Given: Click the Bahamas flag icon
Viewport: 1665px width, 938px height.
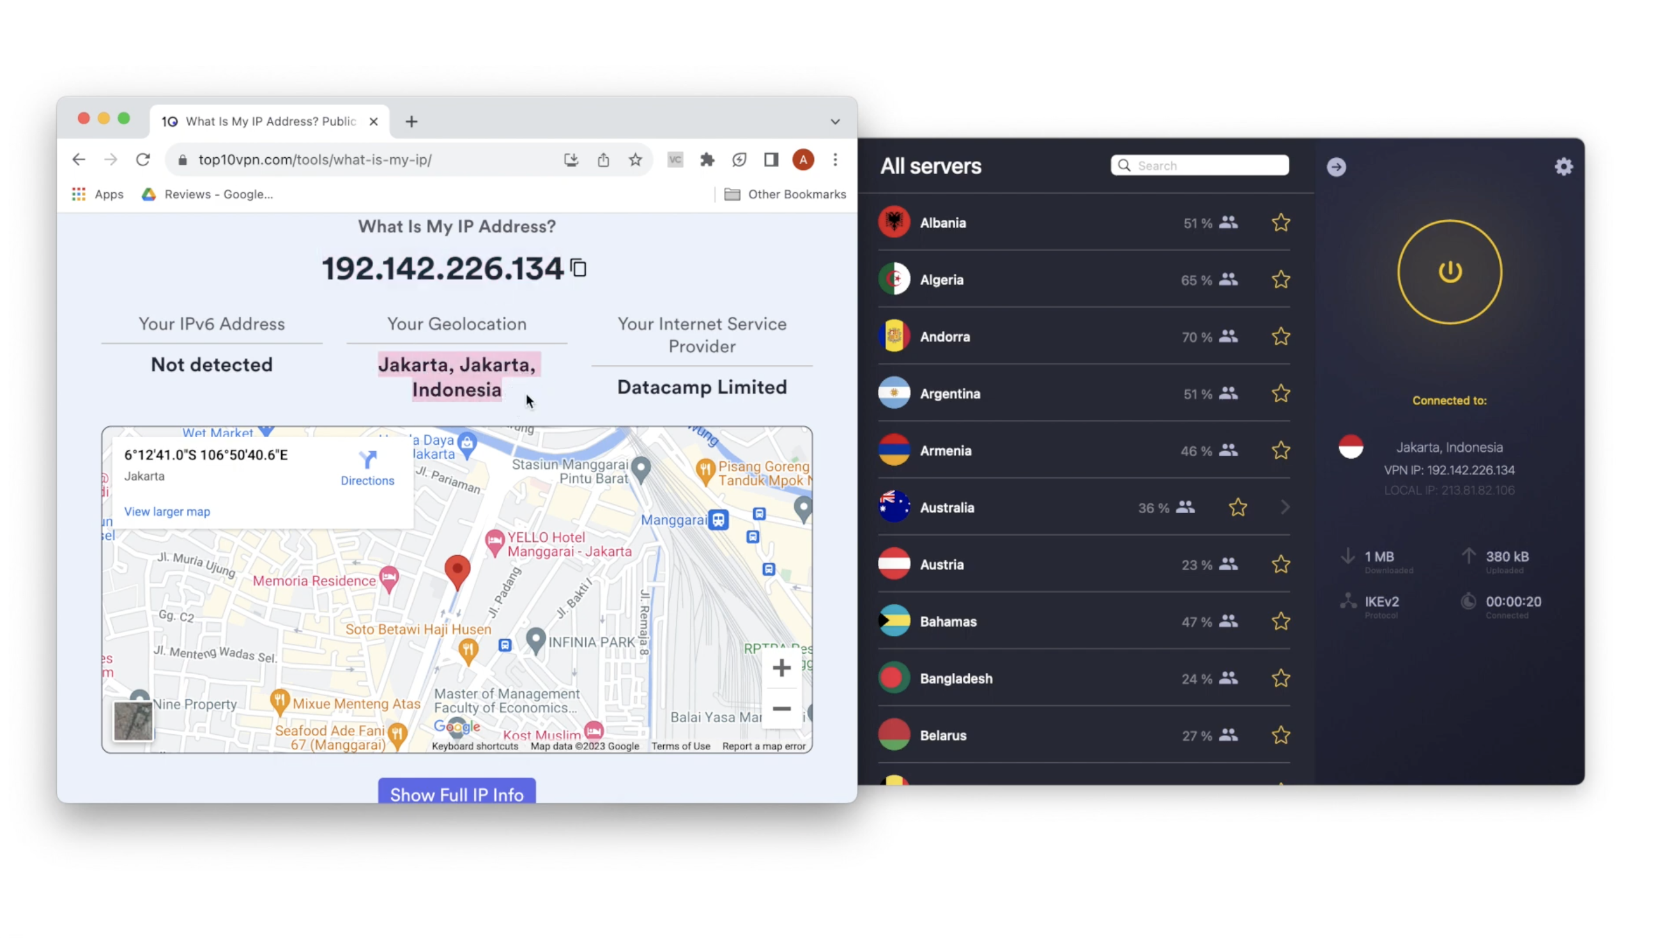Looking at the screenshot, I should coord(895,621).
